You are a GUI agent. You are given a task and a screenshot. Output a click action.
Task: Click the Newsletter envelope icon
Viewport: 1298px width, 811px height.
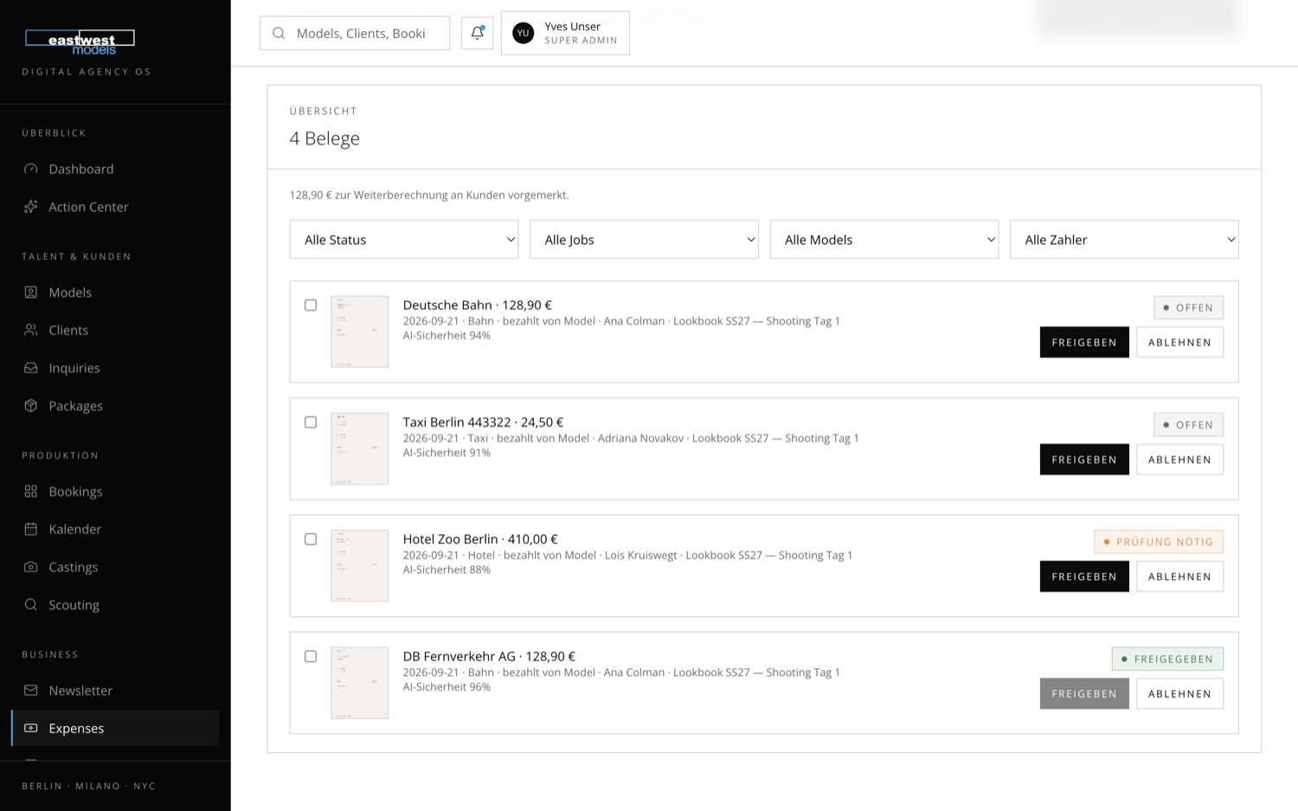[x=31, y=690]
